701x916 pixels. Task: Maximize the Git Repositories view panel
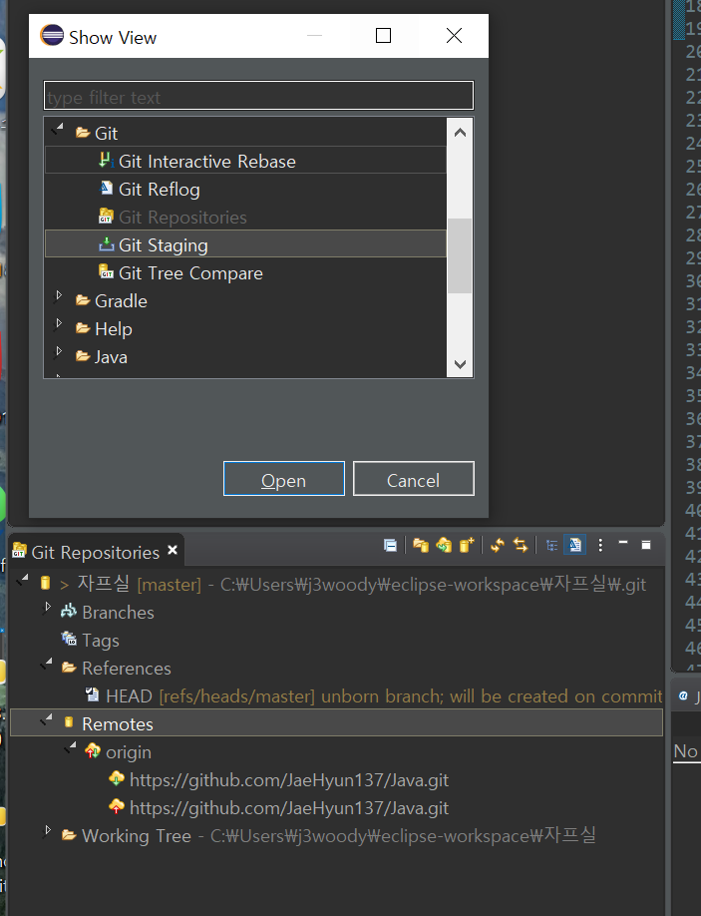[x=645, y=545]
